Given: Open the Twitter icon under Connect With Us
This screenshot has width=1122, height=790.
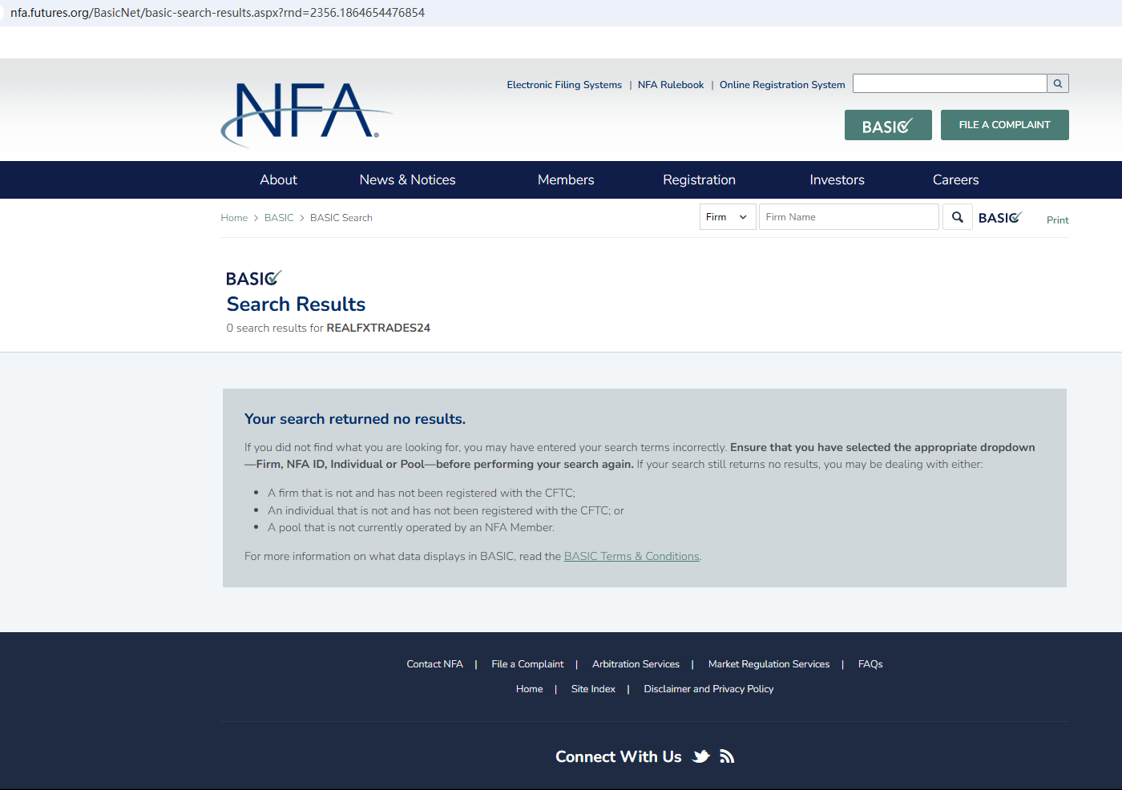Looking at the screenshot, I should tap(701, 756).
